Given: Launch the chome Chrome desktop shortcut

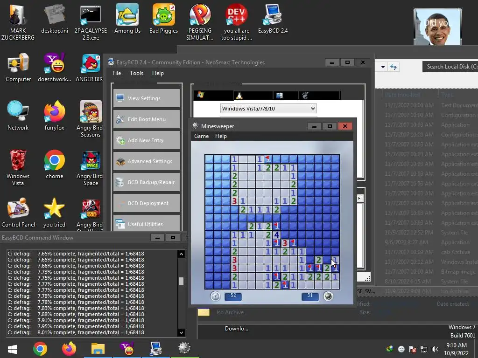Looking at the screenshot, I should click(x=54, y=164).
